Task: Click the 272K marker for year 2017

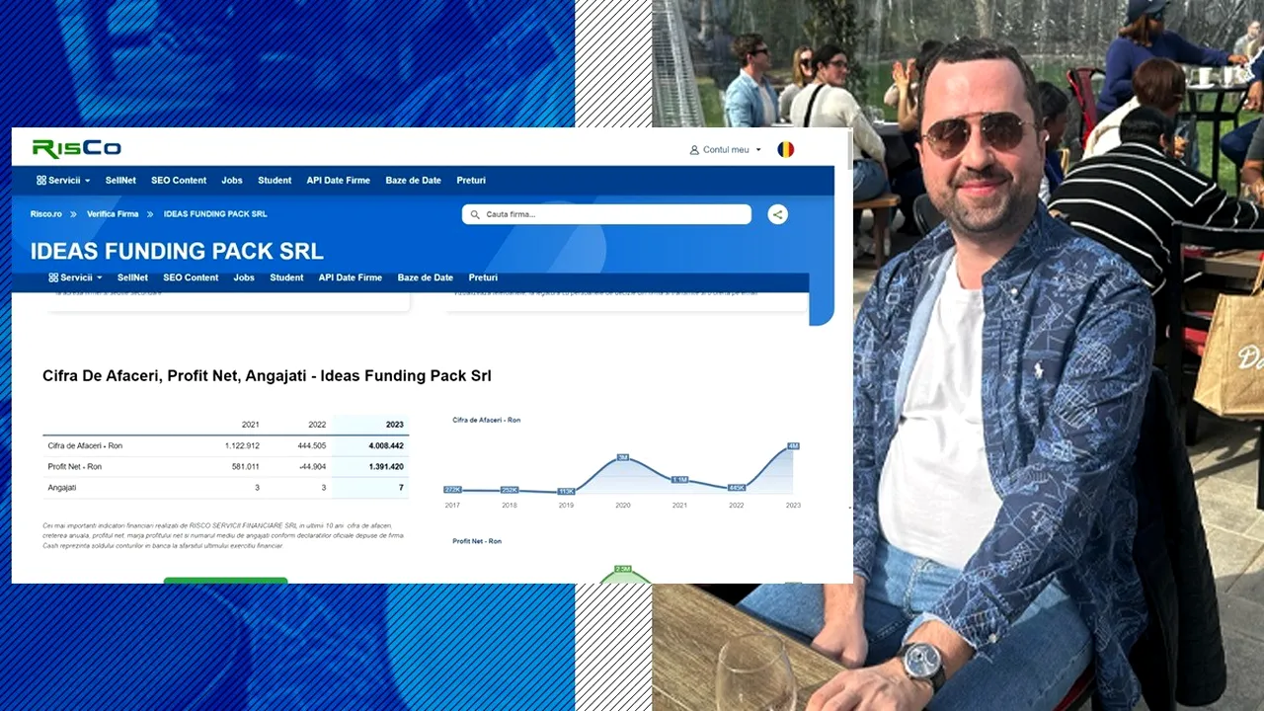Action: (452, 489)
